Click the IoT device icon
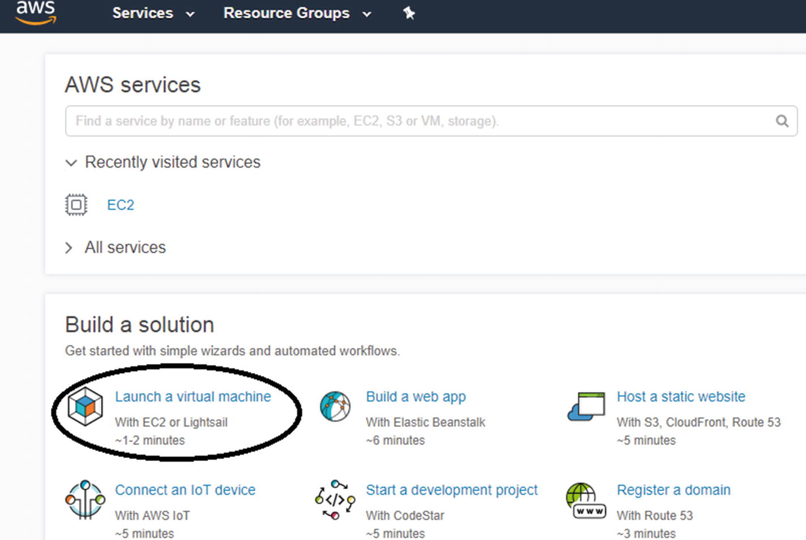 pyautogui.click(x=85, y=500)
